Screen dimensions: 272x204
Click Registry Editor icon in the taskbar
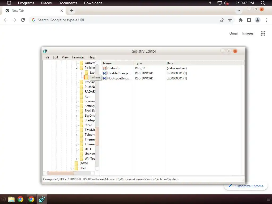tap(42, 199)
